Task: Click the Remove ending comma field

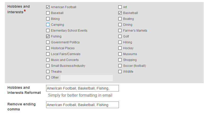Action: 82,105
